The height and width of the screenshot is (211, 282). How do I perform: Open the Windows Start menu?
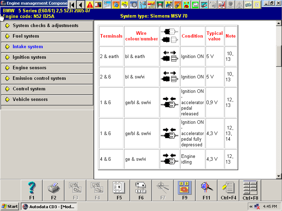click(x=10, y=206)
